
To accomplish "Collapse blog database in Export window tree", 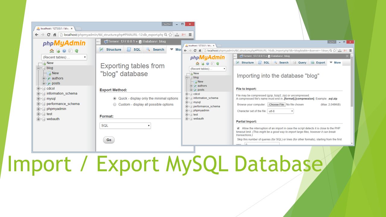I will [38, 68].
